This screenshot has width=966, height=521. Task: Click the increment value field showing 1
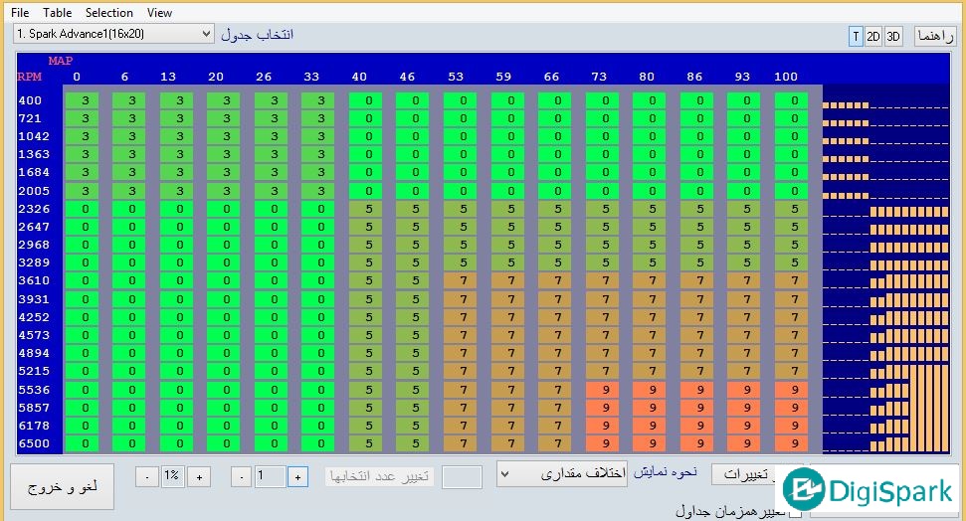[x=270, y=476]
